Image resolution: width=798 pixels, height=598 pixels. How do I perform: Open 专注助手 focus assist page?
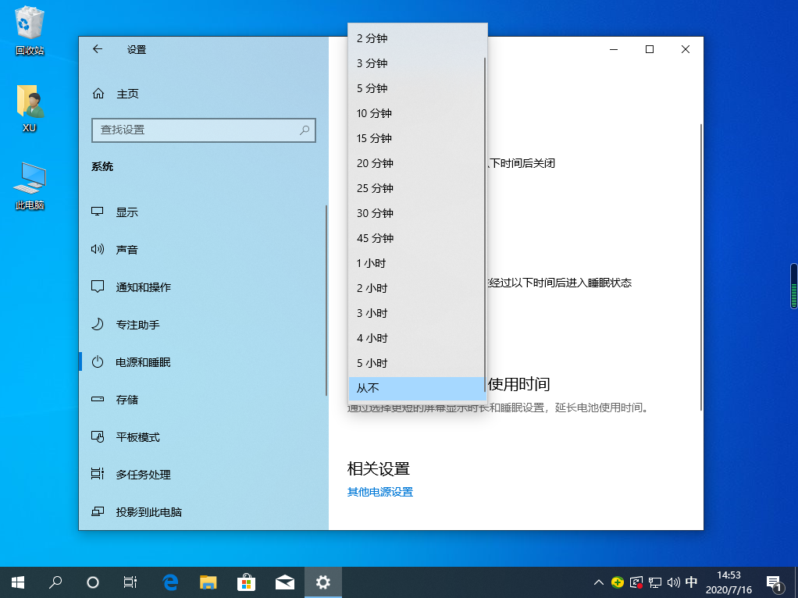click(x=202, y=325)
